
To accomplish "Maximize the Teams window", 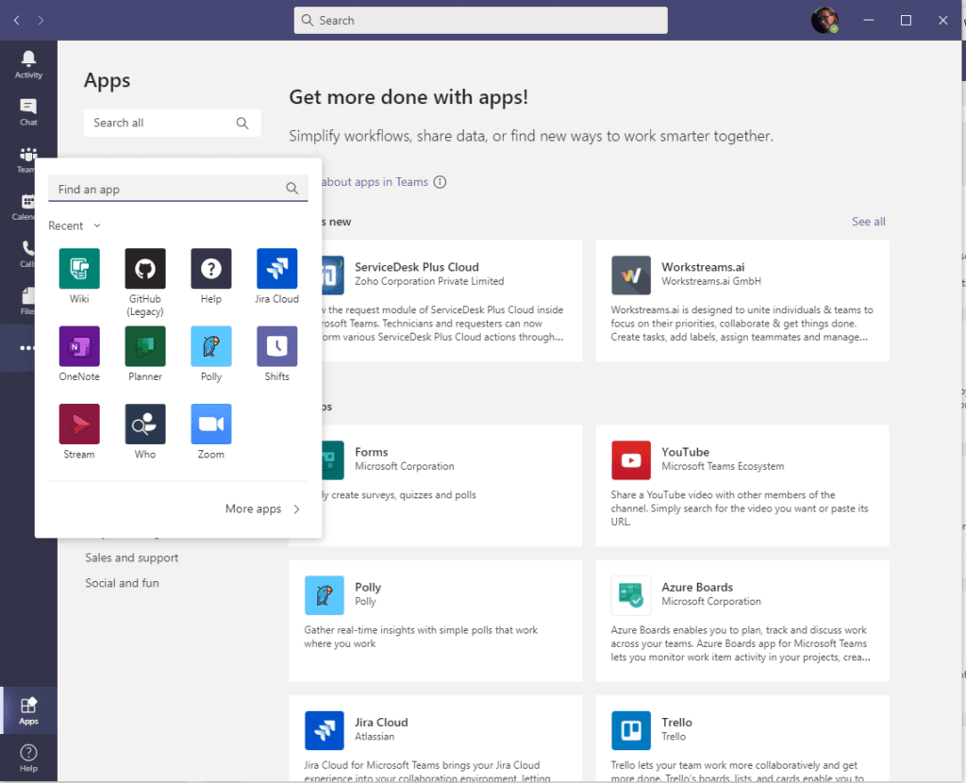I will coord(906,21).
